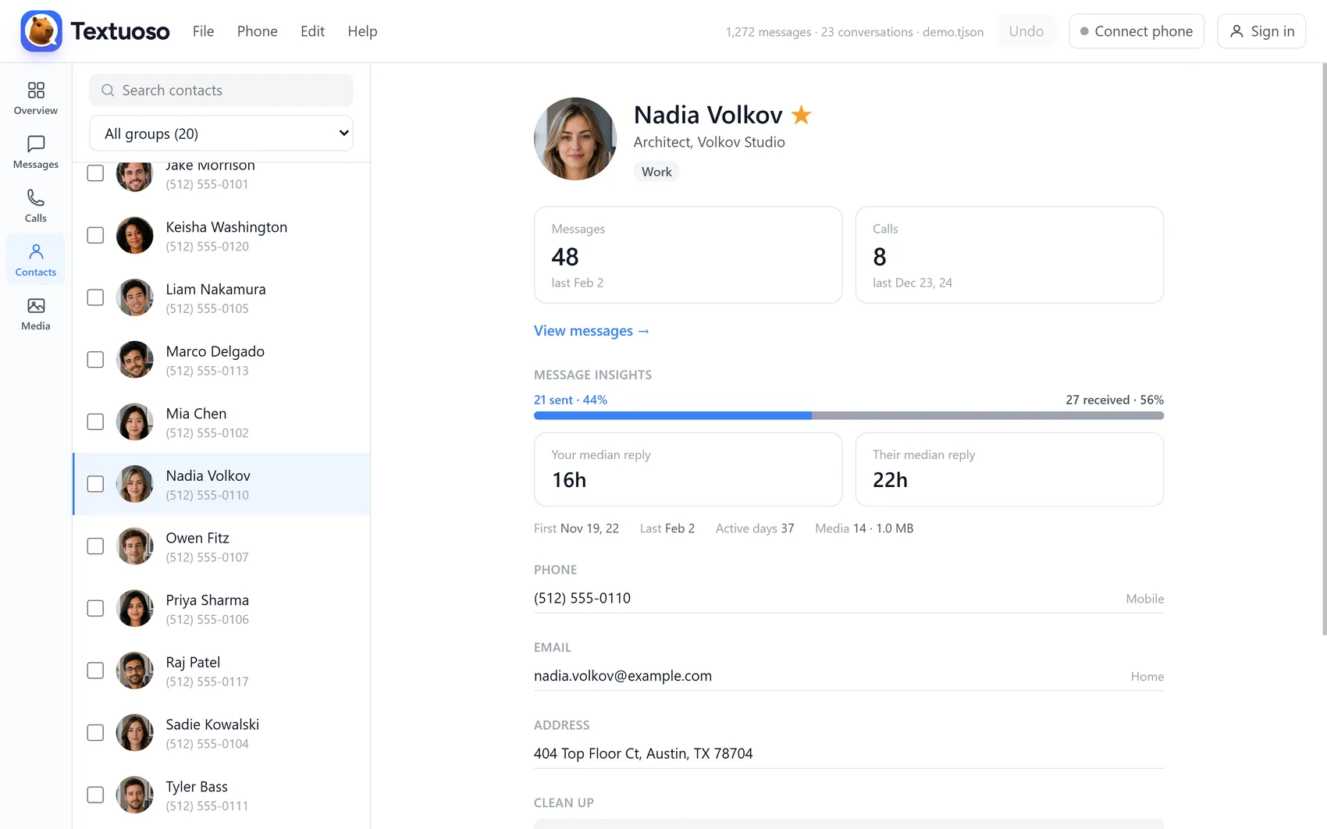Click Liam Nakamura's avatar
The image size is (1327, 829).
(135, 297)
